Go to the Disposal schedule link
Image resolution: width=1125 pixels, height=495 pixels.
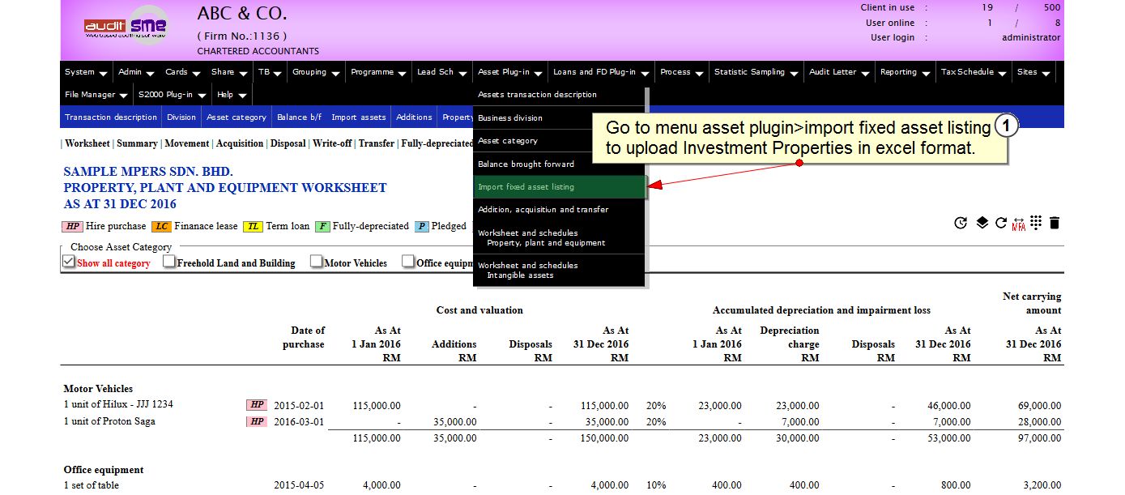tap(288, 143)
